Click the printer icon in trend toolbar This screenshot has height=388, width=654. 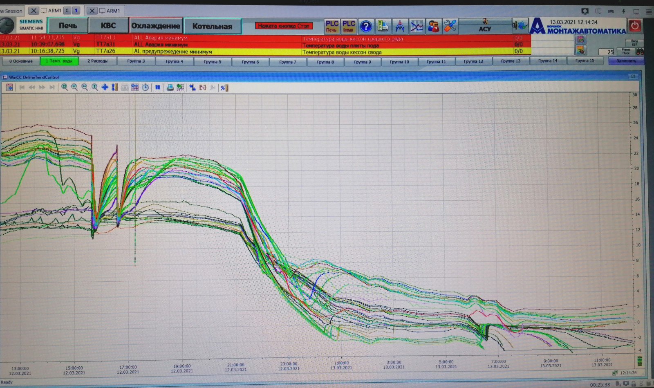[x=170, y=87]
